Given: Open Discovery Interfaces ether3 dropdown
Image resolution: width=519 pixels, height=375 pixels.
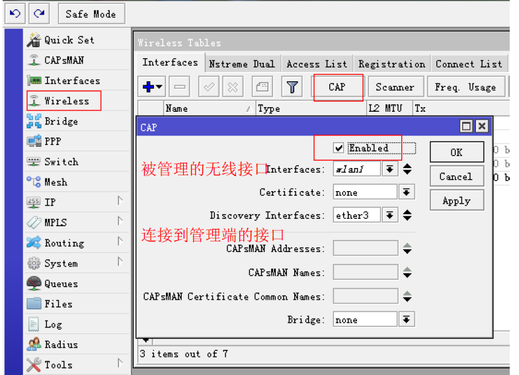Looking at the screenshot, I should point(390,215).
